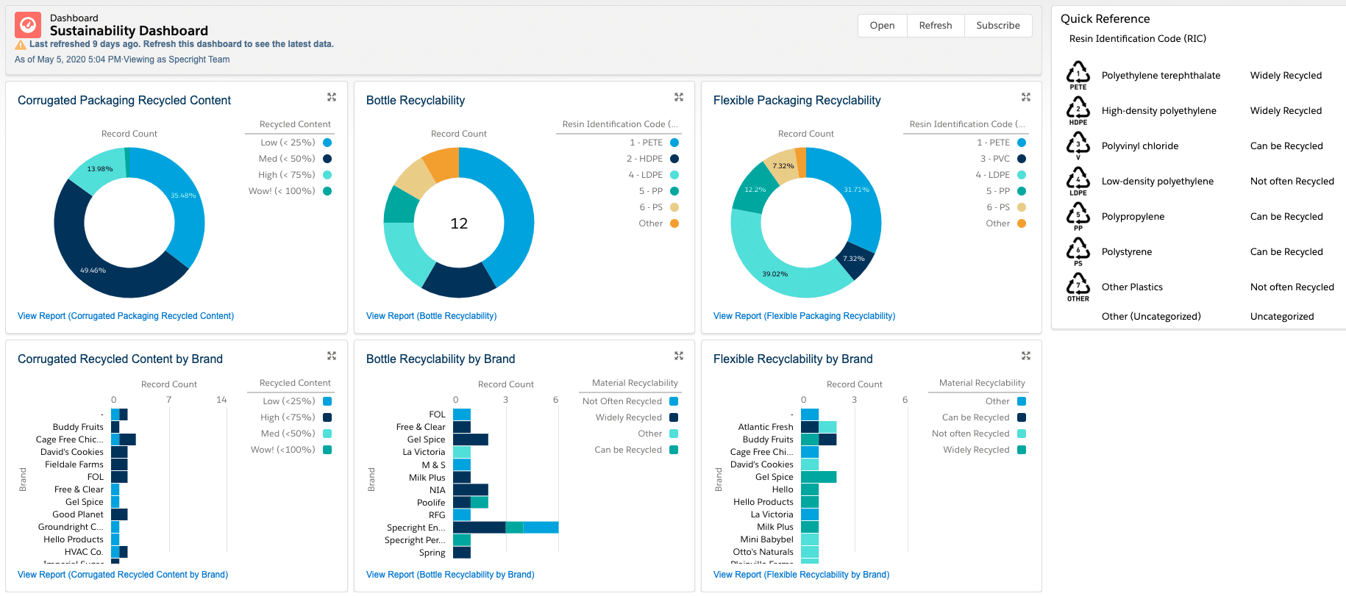The height and width of the screenshot is (596, 1346).
Task: Expand the Corrugated Packaging Recycled Content chart
Action: point(332,97)
